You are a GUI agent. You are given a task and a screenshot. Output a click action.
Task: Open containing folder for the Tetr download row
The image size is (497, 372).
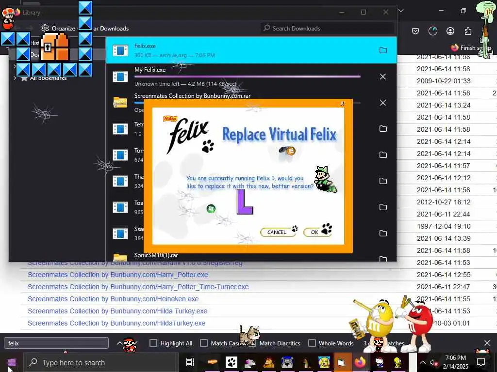(383, 128)
